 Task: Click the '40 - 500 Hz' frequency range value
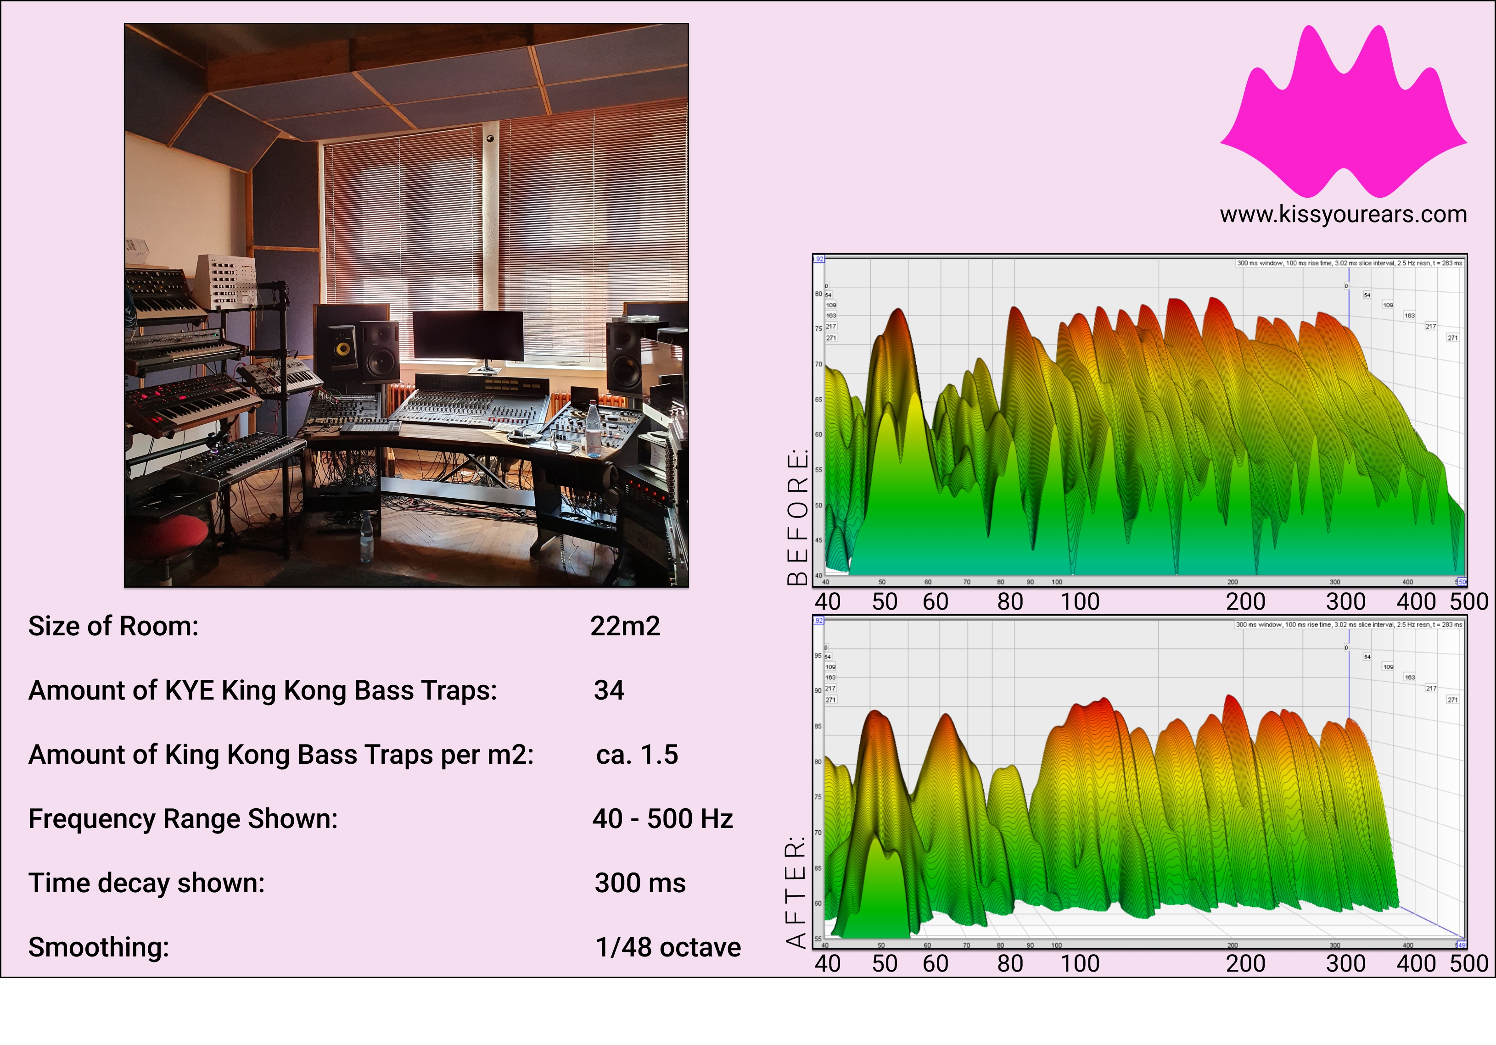663,819
